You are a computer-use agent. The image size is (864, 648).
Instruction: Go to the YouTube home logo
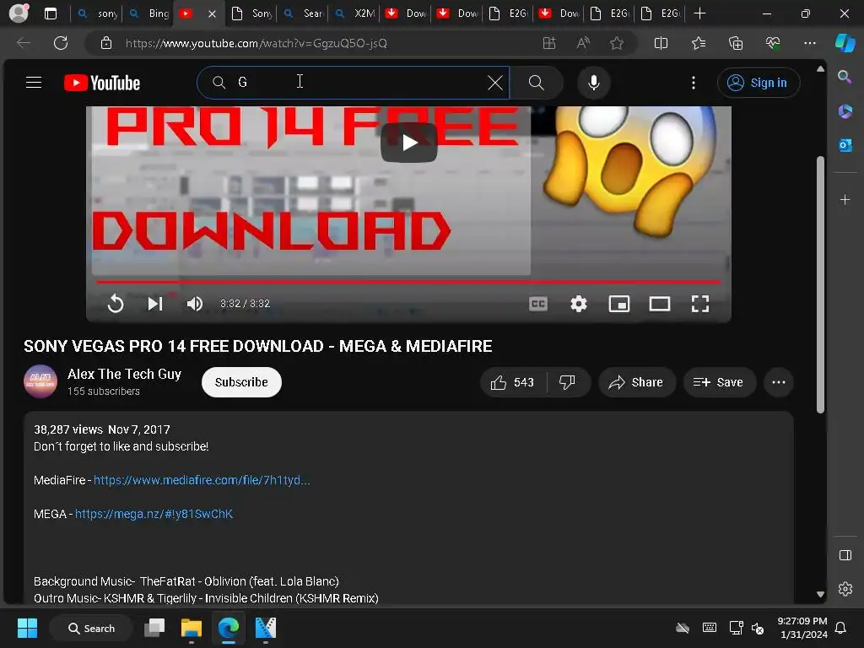102,83
